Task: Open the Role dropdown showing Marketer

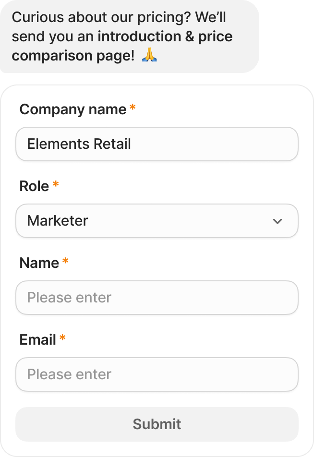Action: pyautogui.click(x=157, y=221)
